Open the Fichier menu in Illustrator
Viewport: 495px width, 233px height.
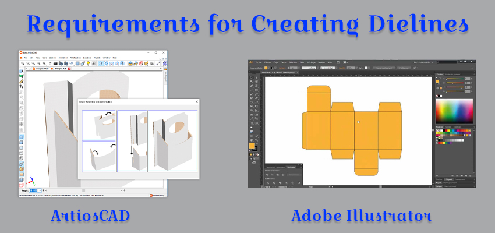(259, 62)
